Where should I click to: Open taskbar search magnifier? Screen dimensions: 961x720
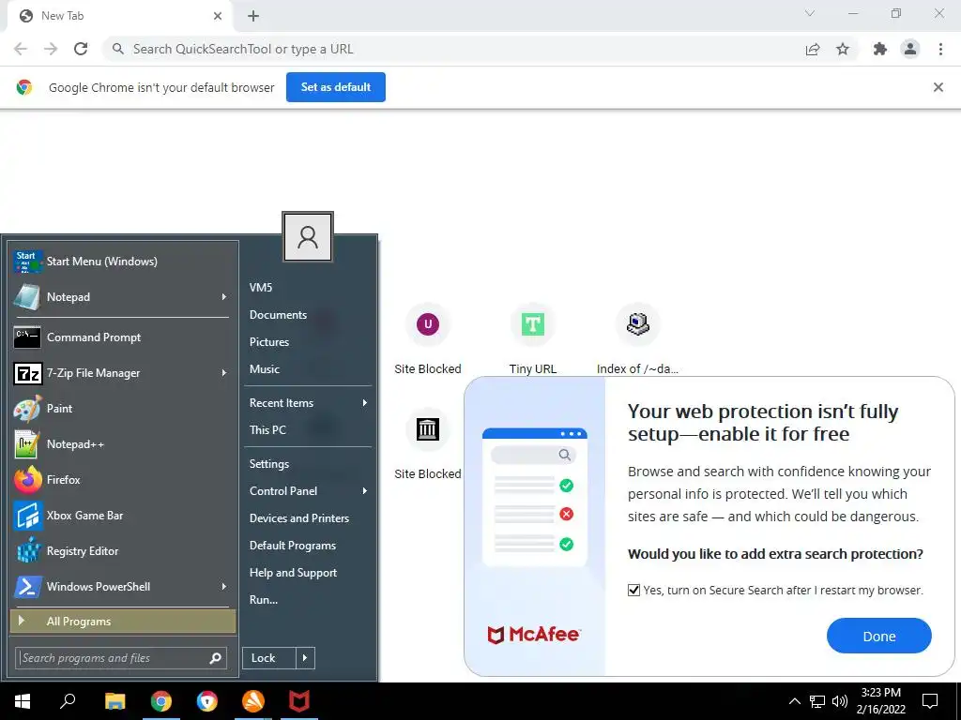(x=68, y=701)
